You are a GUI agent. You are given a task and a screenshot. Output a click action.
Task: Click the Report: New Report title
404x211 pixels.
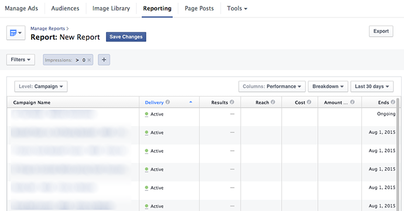[65, 37]
